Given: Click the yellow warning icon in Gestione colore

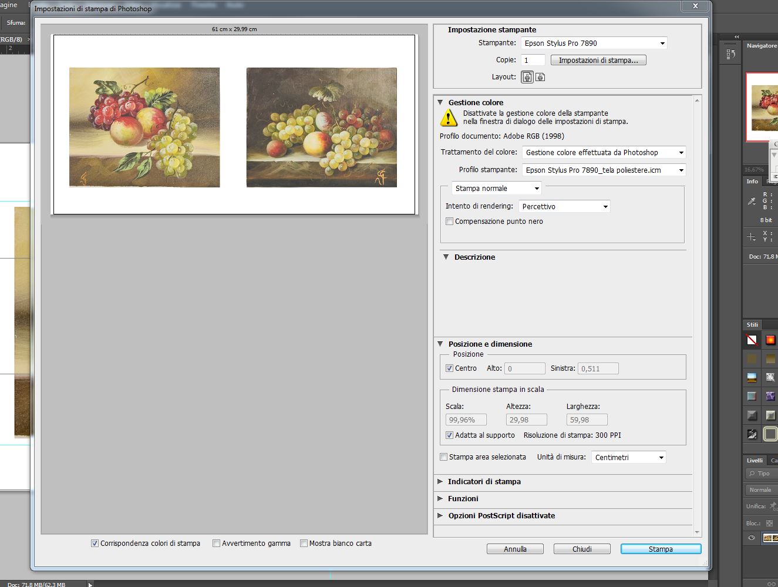Looking at the screenshot, I should pyautogui.click(x=449, y=118).
